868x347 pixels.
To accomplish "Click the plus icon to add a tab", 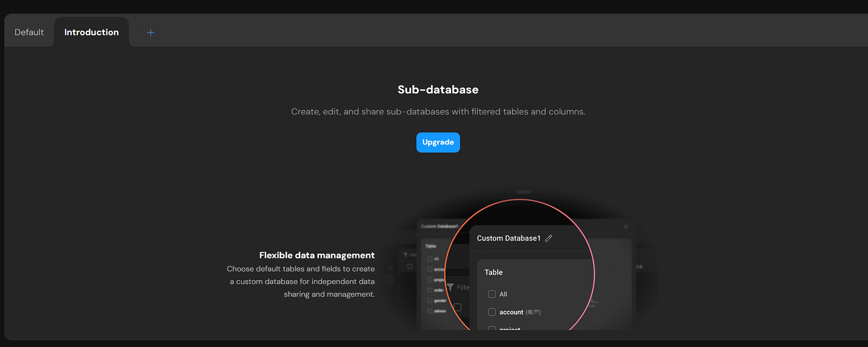I will coord(151,32).
